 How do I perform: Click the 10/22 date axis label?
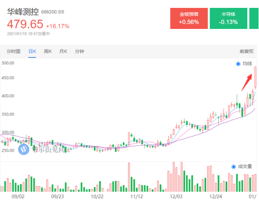pos(97,196)
